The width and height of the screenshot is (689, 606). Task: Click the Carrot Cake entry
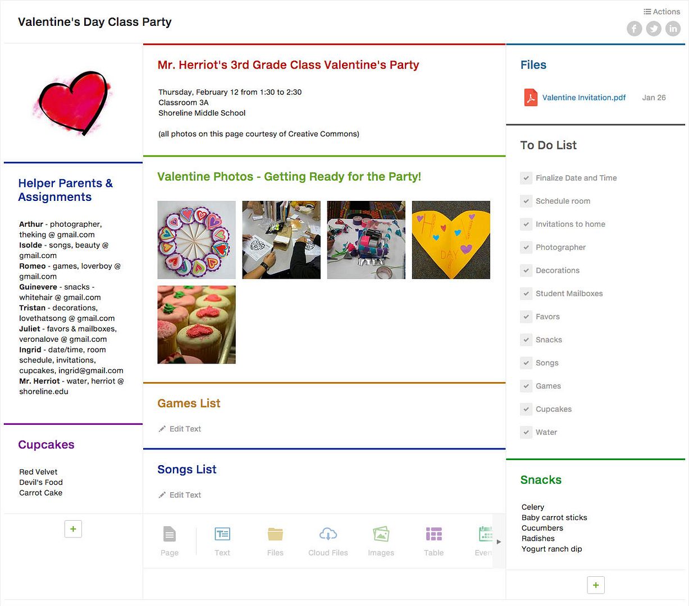point(41,493)
